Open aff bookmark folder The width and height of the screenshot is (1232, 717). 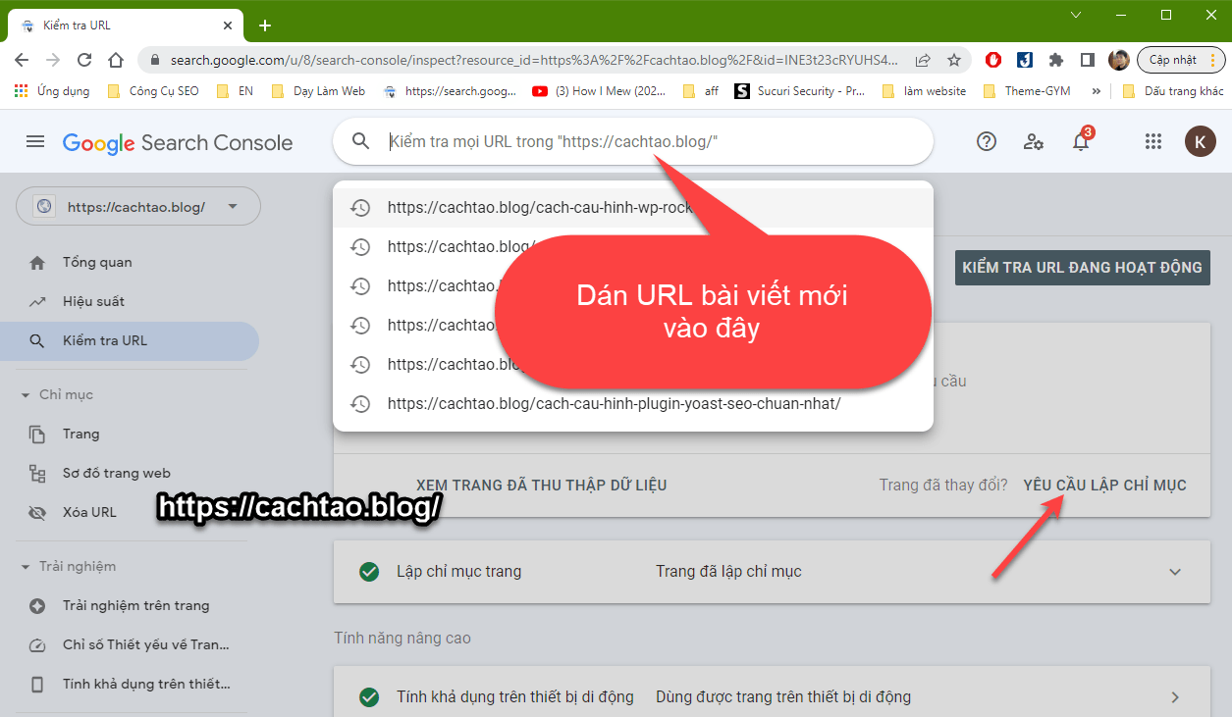pos(700,91)
